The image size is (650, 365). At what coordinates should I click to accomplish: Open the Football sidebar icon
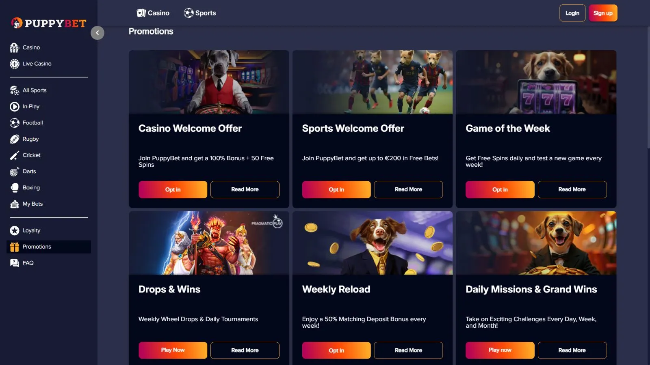pyautogui.click(x=15, y=123)
